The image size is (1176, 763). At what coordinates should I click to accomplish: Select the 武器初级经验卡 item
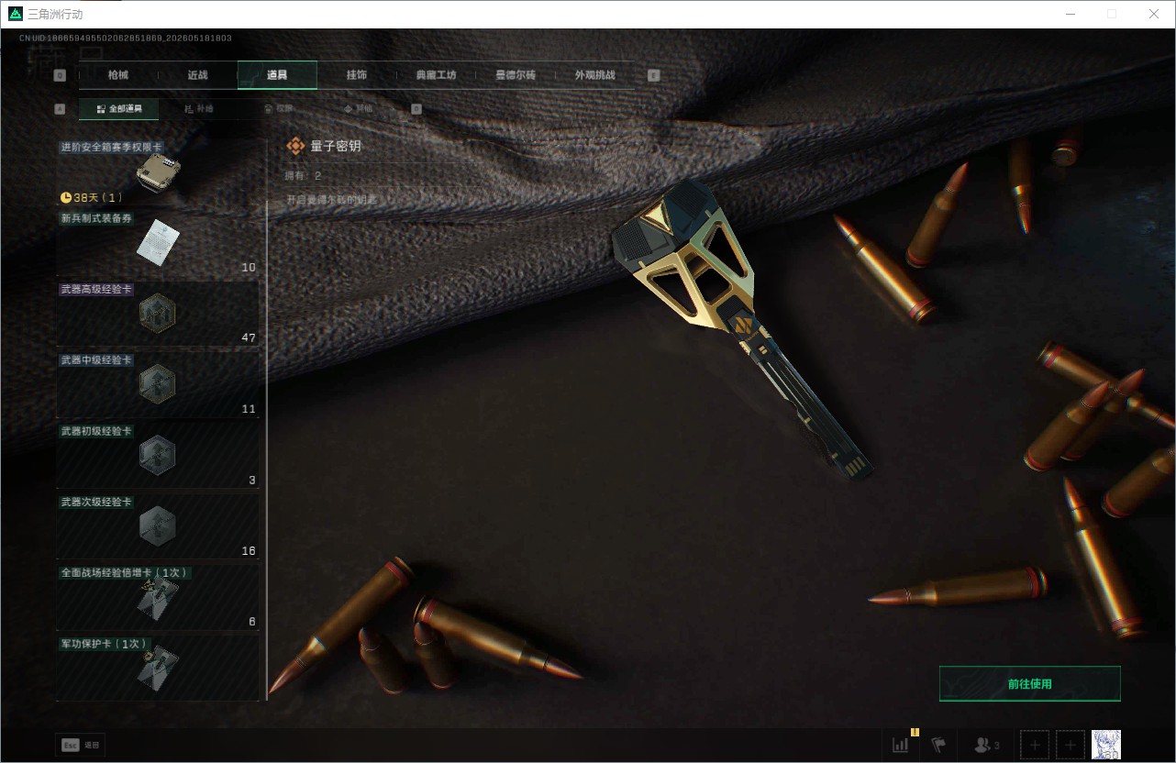pos(158,456)
